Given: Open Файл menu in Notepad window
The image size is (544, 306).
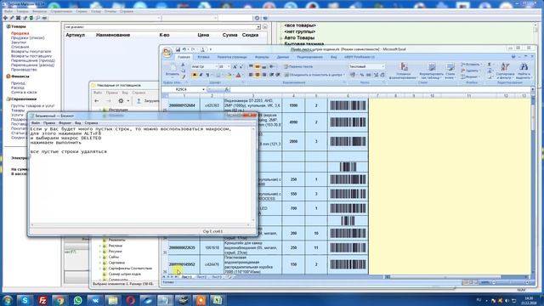Looking at the screenshot, I should [36, 122].
